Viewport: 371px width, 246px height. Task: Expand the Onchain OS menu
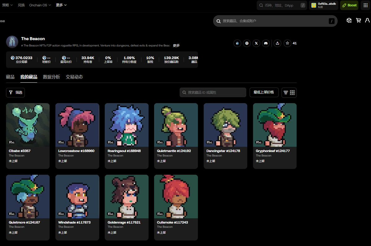40,5
